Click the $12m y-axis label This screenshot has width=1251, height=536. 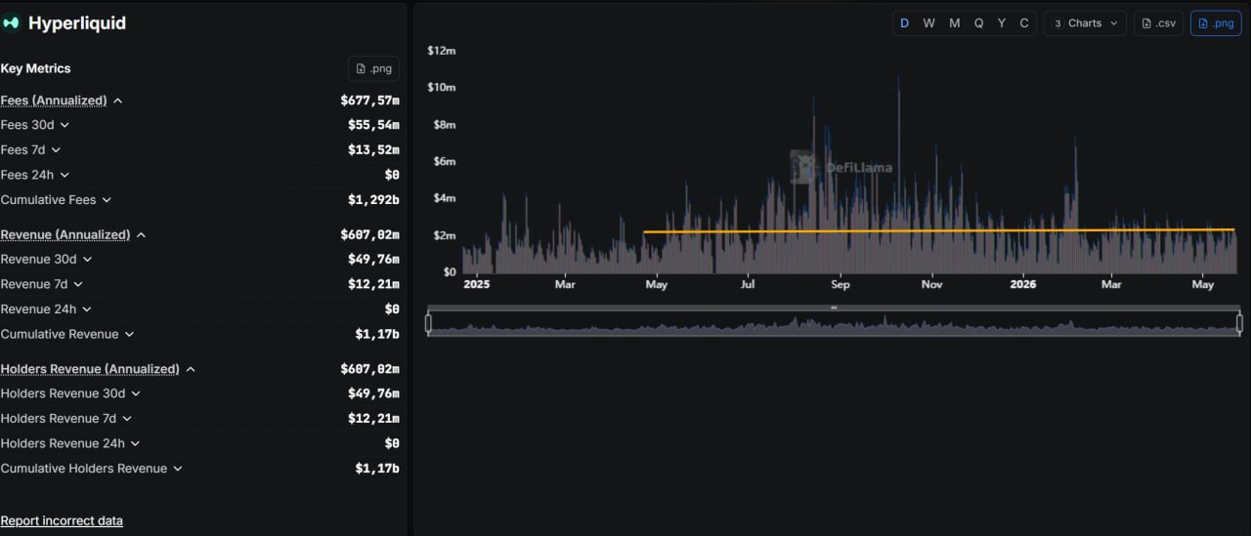click(442, 50)
